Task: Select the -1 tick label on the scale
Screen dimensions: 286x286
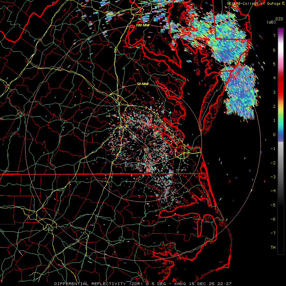Action: tap(273, 149)
